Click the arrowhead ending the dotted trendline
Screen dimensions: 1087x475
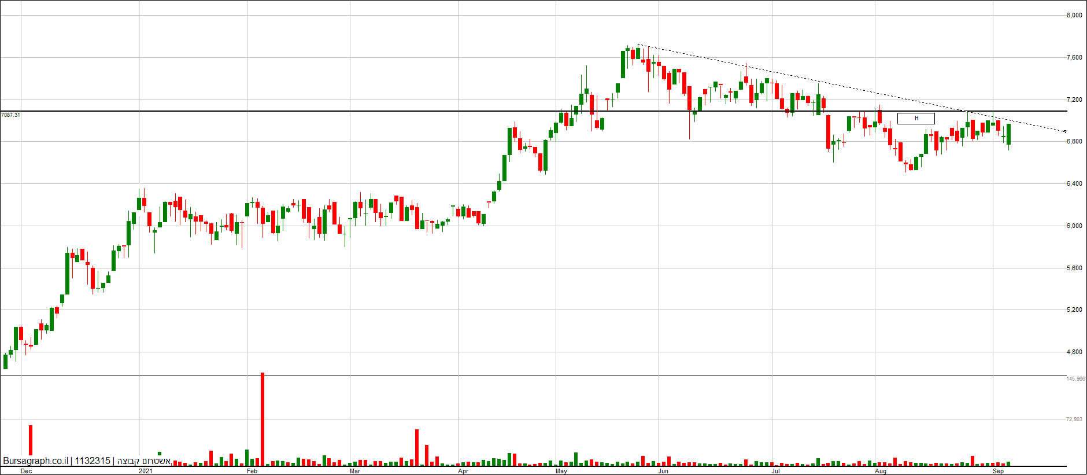pos(1065,132)
